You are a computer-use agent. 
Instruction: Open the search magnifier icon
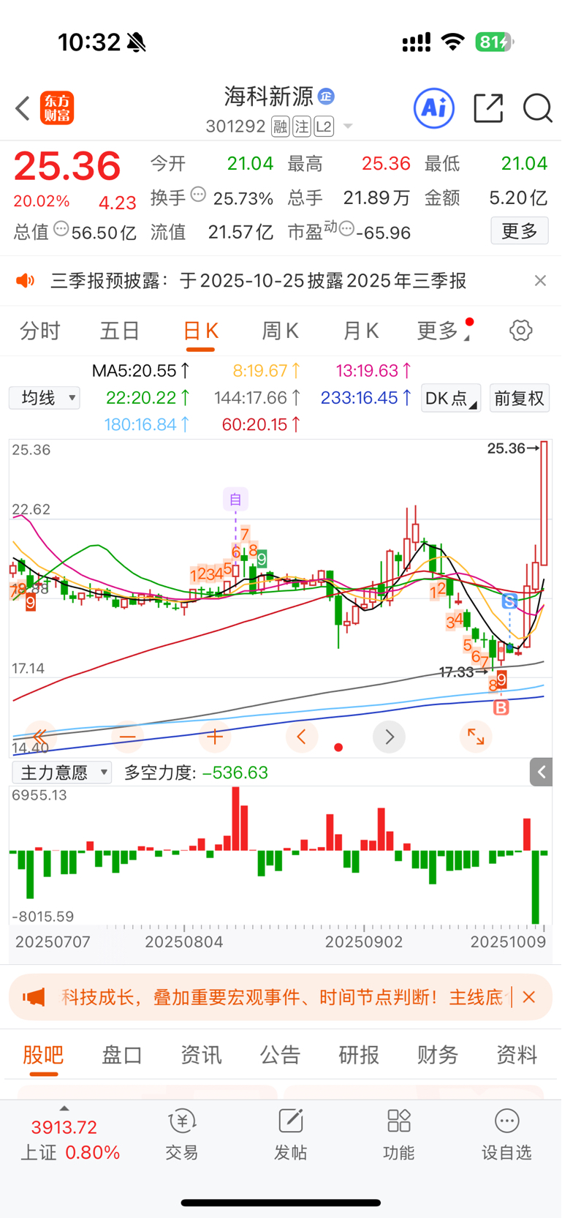point(538,108)
